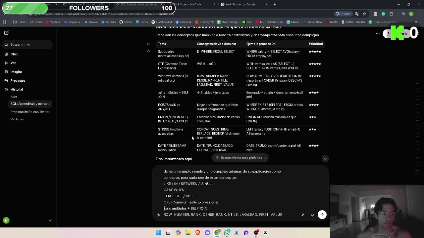
Task: Open the YouTube bookmark
Action: tap(53, 22)
